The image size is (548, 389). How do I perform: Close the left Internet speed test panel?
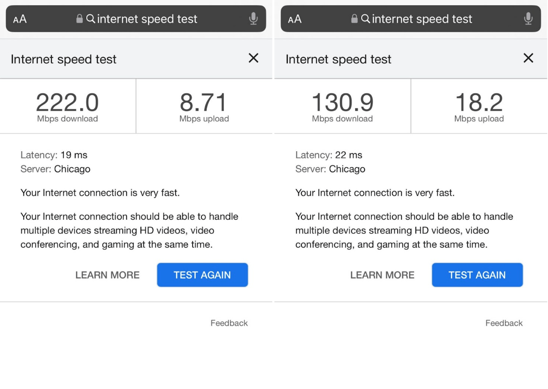pyautogui.click(x=253, y=58)
